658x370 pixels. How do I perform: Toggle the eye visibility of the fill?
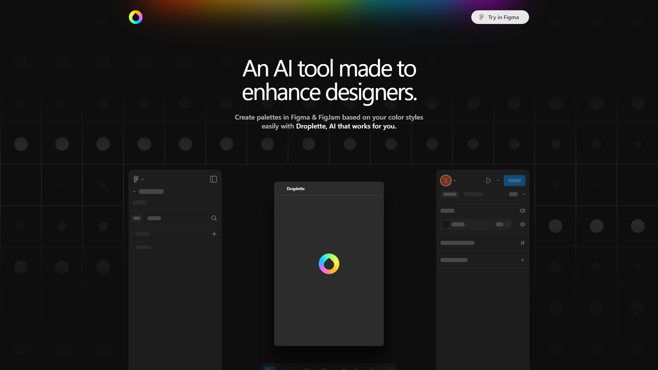(x=523, y=224)
